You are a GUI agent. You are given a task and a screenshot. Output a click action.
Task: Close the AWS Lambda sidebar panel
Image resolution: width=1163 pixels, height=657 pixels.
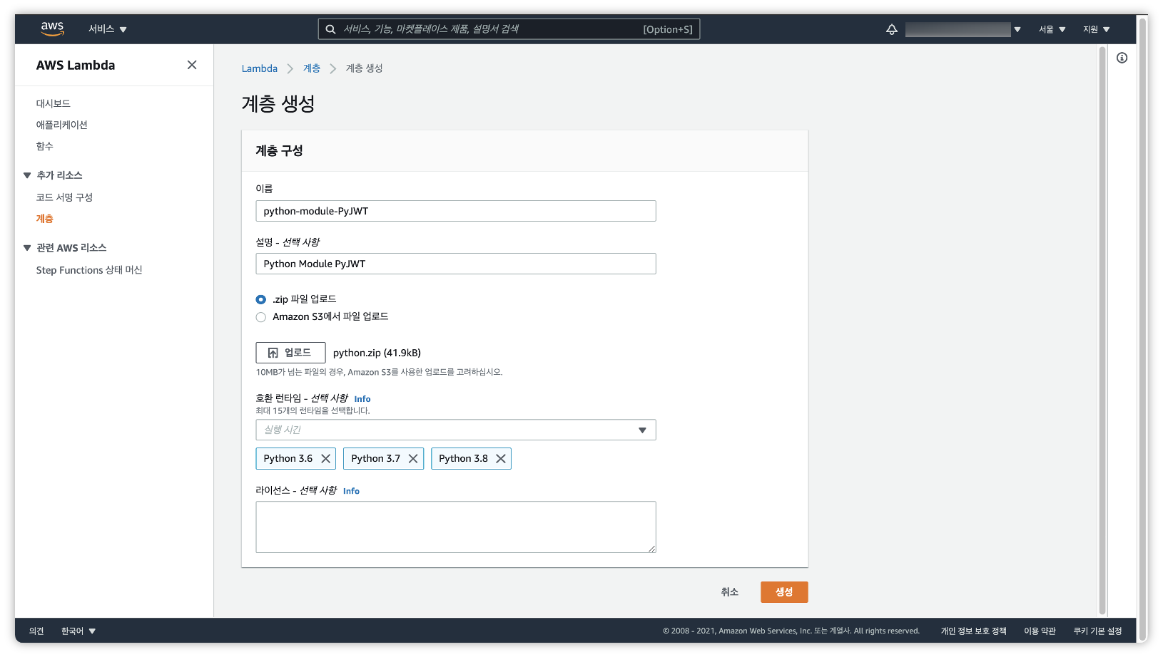[192, 65]
